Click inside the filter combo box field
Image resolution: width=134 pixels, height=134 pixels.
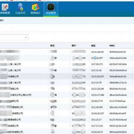click(14, 37)
